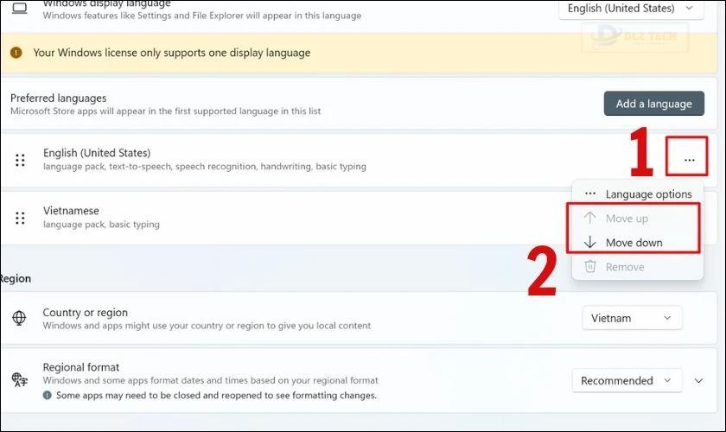Click the Regional format label
The height and width of the screenshot is (432, 726).
[81, 367]
